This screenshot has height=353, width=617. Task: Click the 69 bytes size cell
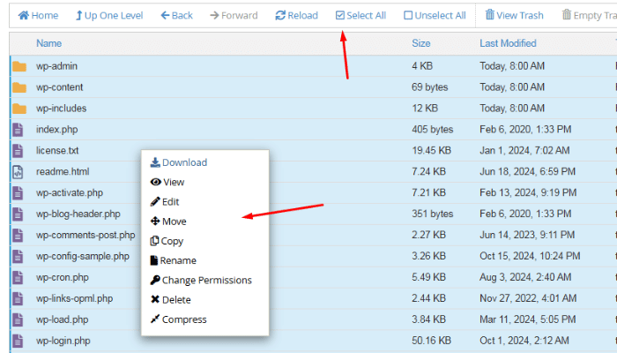coord(430,87)
